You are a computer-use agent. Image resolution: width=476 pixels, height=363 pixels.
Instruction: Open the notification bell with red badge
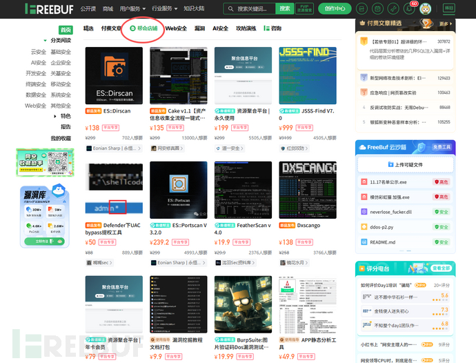click(411, 9)
